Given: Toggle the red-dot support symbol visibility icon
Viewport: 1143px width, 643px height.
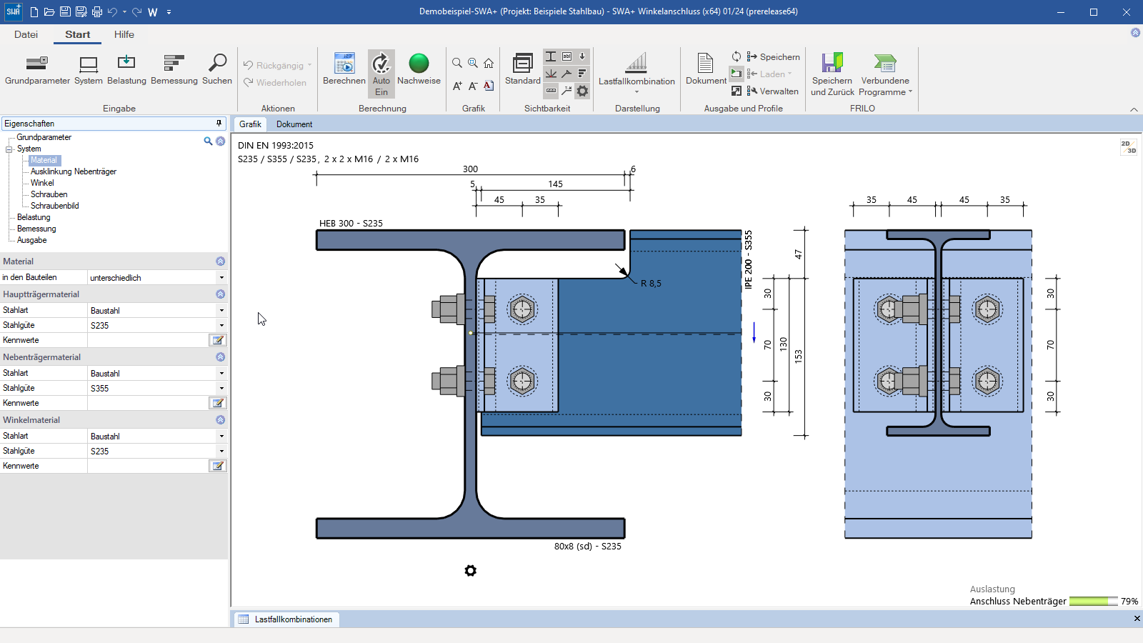Looking at the screenshot, I should coord(551,74).
